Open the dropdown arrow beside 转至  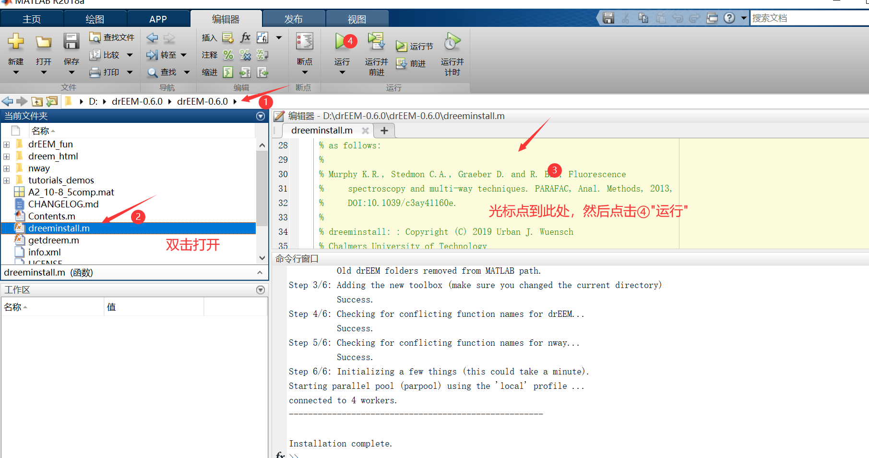coord(183,55)
